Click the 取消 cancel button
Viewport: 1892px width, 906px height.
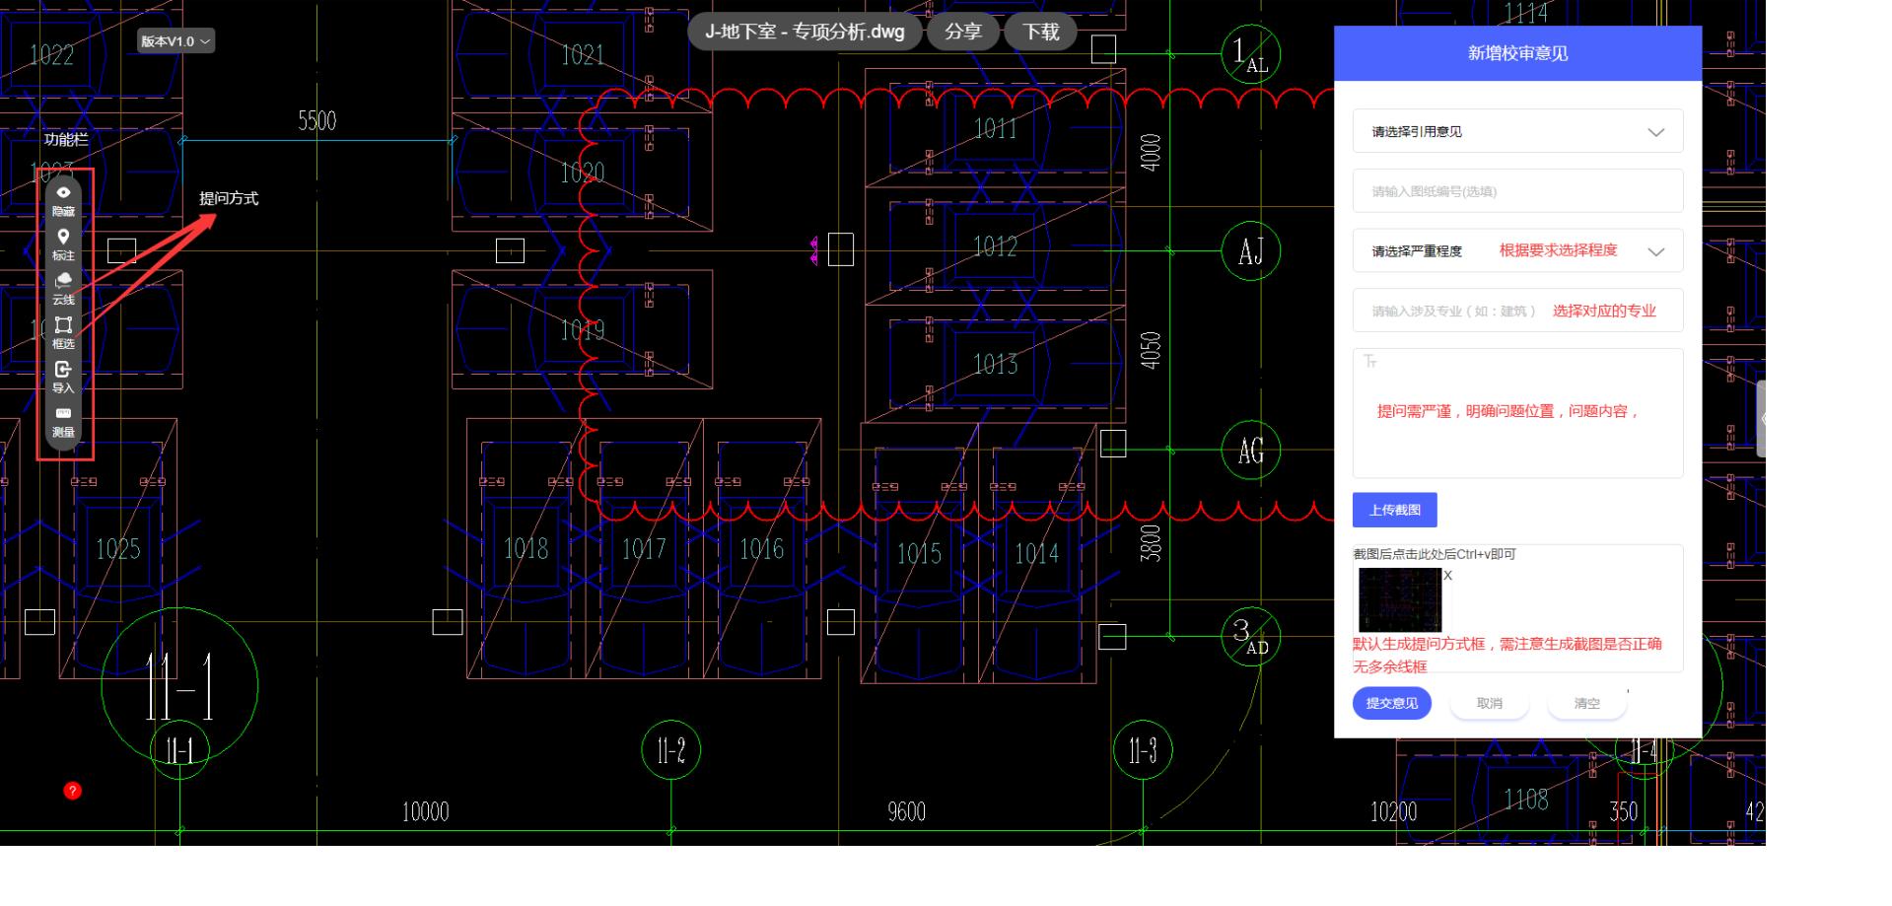coord(1489,703)
